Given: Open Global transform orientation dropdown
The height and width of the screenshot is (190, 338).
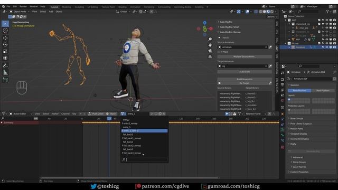Looking at the screenshot, I should 123,12.
